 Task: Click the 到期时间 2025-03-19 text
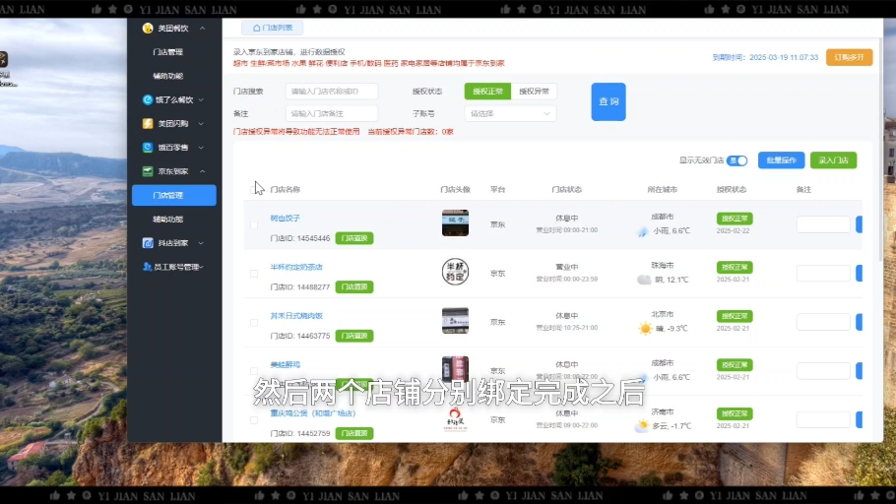point(765,57)
